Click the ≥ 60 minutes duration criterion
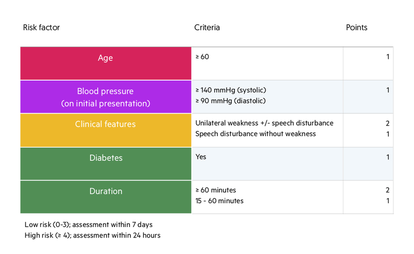Viewport: 414px width, 254px height. (x=216, y=190)
